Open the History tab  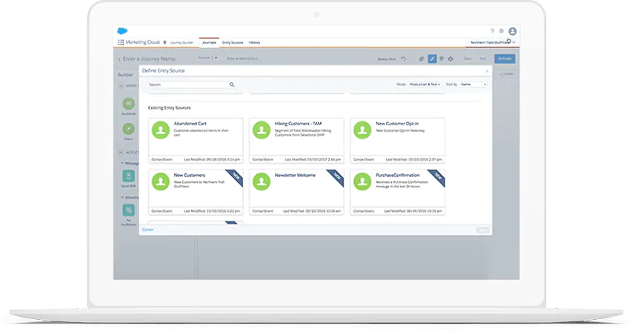254,42
